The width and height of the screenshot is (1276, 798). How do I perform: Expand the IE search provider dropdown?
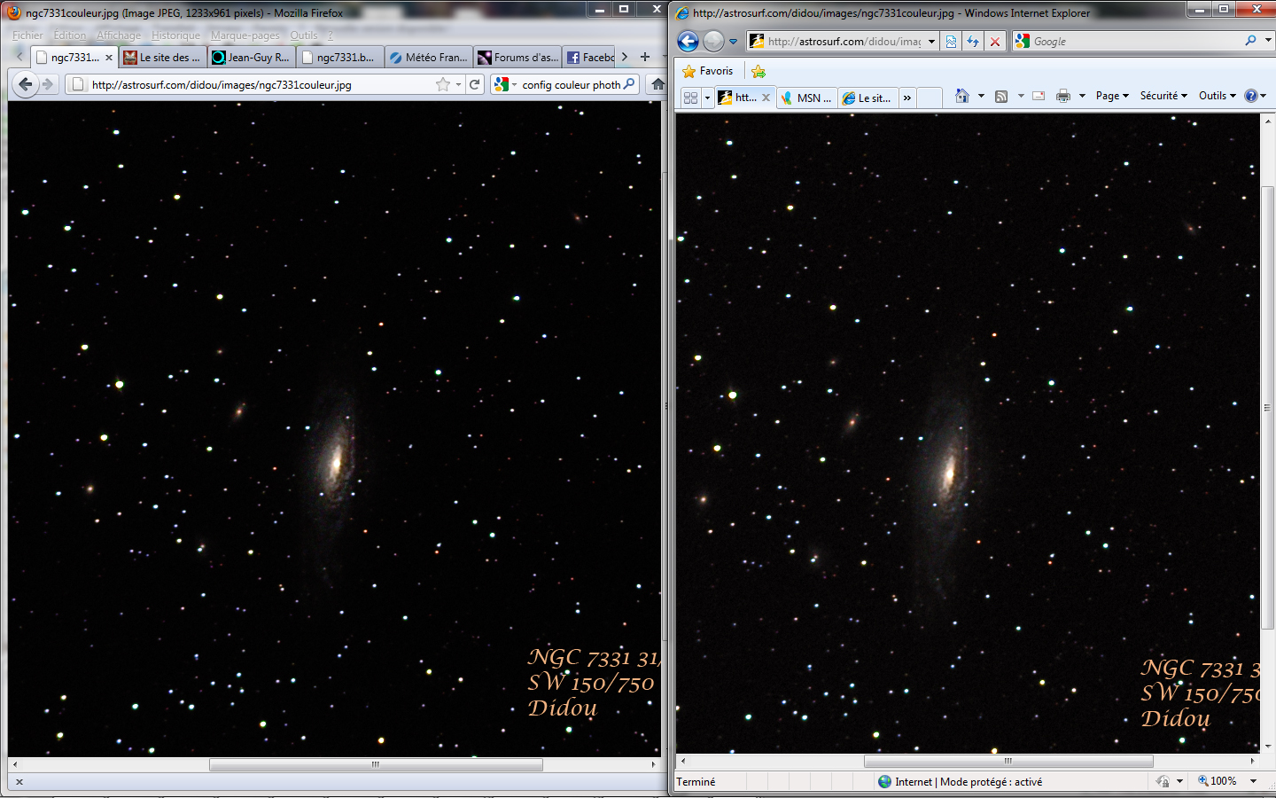pyautogui.click(x=1268, y=41)
